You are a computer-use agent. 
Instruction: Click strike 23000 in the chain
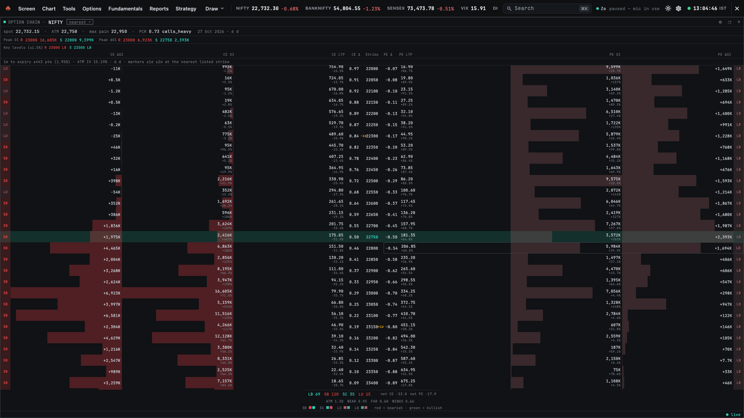(x=372, y=293)
